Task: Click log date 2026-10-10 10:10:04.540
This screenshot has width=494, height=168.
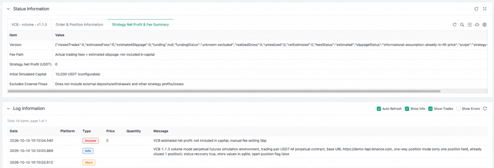Action: (x=32, y=141)
